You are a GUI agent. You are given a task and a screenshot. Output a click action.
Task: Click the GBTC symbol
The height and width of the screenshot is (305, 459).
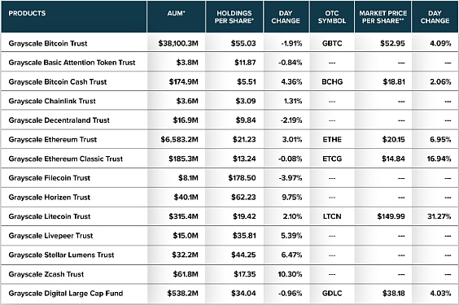click(332, 43)
